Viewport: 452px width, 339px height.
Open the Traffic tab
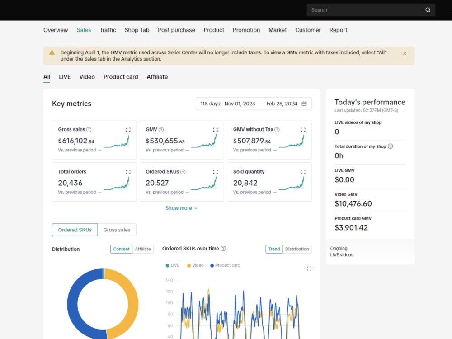[108, 30]
